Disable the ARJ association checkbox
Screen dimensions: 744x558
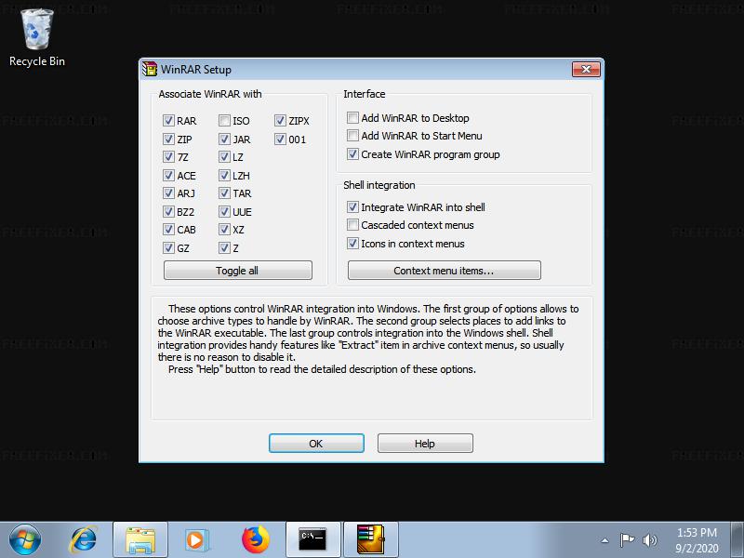pyautogui.click(x=168, y=193)
